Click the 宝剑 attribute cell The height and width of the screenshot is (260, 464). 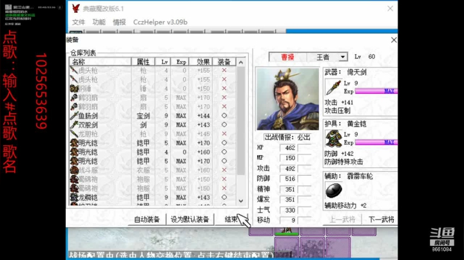coord(143,116)
